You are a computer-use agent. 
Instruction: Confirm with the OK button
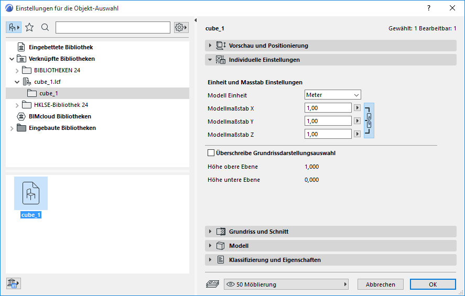[x=432, y=284]
